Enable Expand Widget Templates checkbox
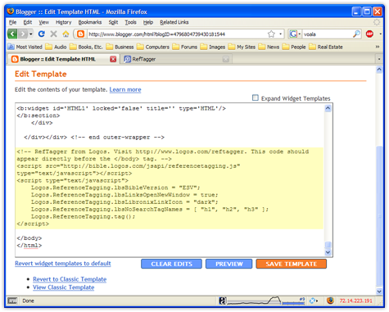389x312 pixels. pyautogui.click(x=256, y=97)
